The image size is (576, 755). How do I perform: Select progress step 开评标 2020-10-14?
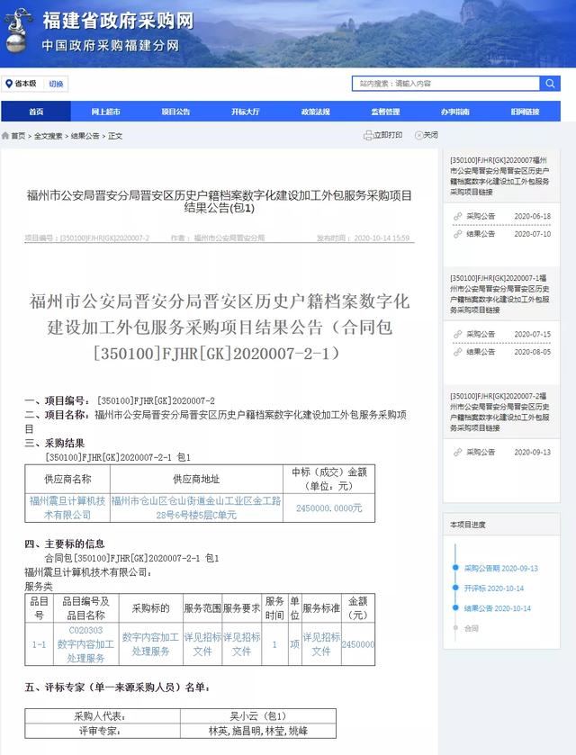pyautogui.click(x=493, y=589)
